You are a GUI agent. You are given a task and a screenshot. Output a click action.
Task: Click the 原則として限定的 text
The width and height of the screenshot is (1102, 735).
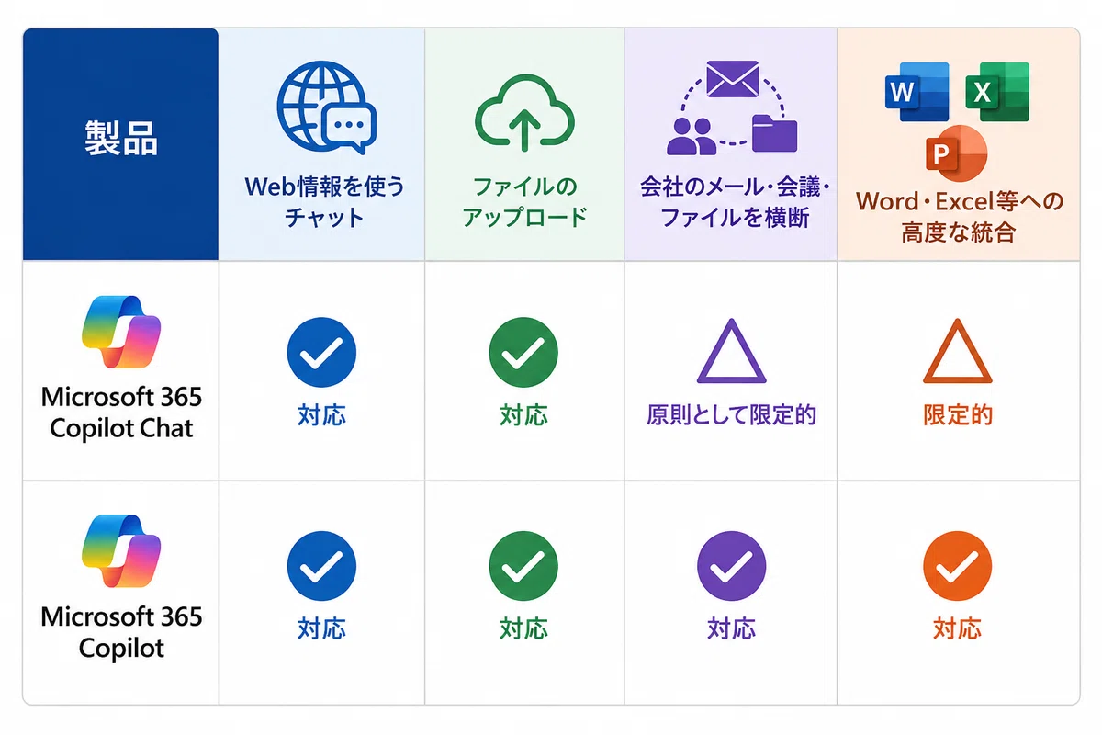pyautogui.click(x=731, y=415)
